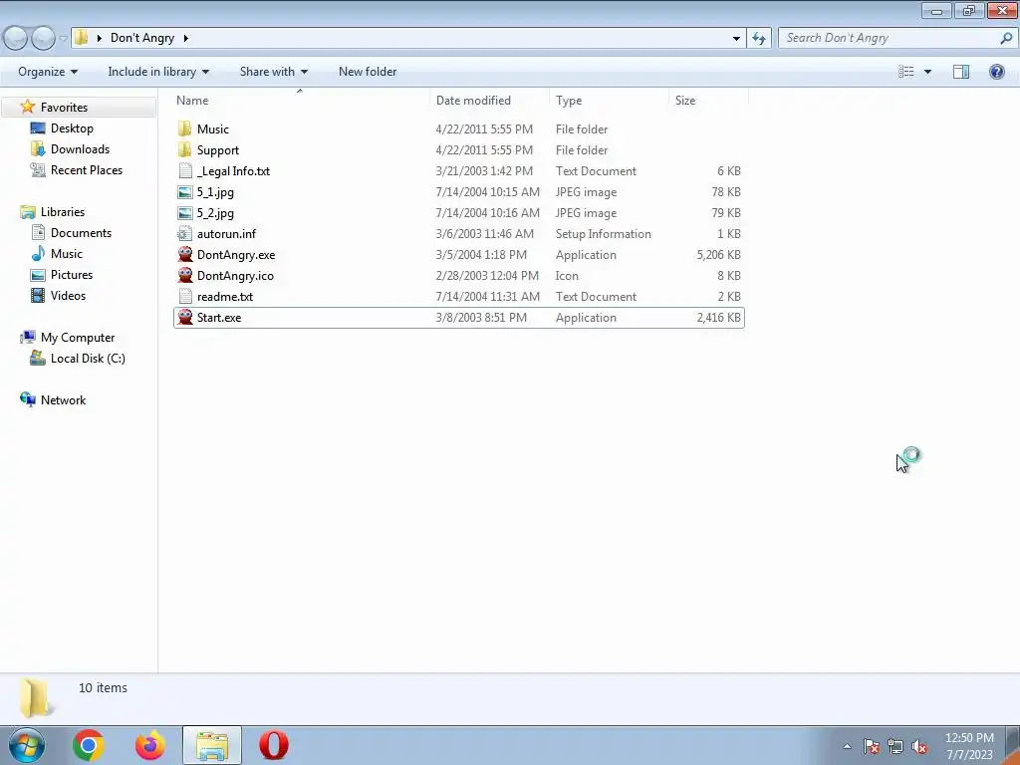Change view using the view icon
Viewport: 1020px width, 765px height.
point(906,72)
